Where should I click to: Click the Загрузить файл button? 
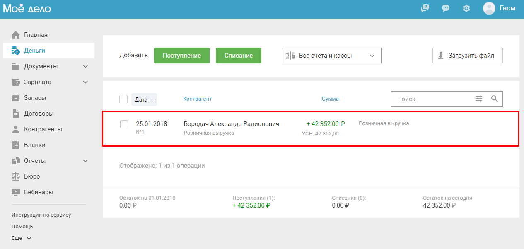[x=468, y=56]
